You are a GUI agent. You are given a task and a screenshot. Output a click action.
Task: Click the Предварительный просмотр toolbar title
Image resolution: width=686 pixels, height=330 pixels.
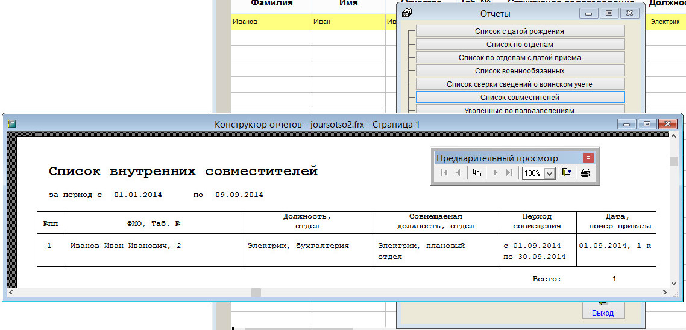[x=497, y=158]
